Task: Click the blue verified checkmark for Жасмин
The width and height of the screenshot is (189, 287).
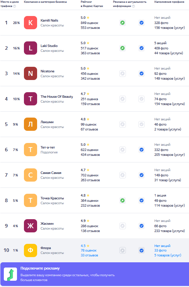Action: 141,226
